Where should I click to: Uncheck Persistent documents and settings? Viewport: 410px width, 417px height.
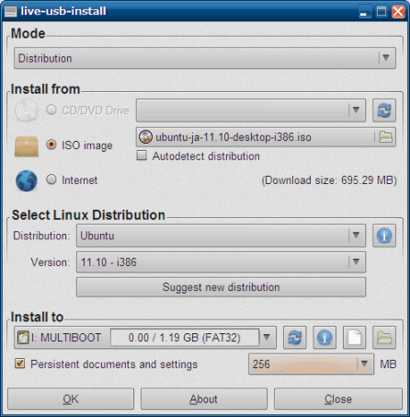(20, 364)
